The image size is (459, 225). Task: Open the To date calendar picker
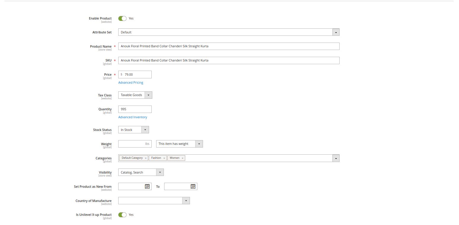tap(193, 186)
